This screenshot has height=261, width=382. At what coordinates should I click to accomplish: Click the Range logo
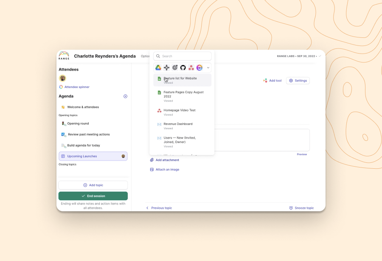pos(64,56)
